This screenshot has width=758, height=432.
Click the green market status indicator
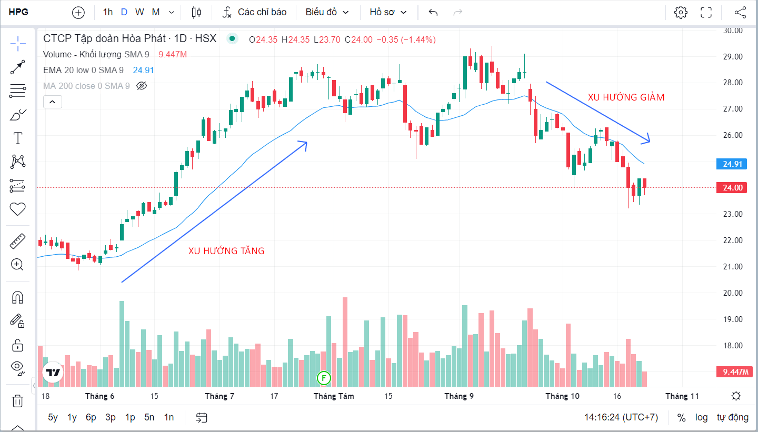pyautogui.click(x=232, y=38)
